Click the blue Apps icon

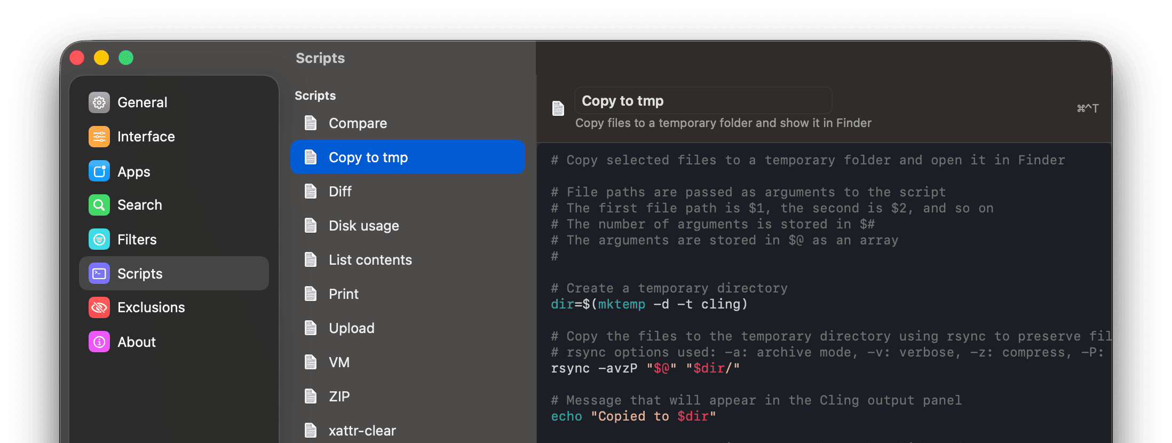click(x=99, y=171)
